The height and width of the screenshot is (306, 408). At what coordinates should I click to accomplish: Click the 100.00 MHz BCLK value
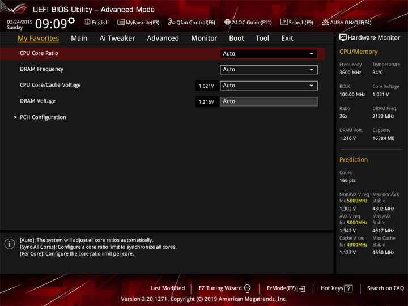coord(352,95)
